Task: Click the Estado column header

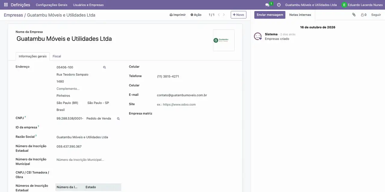Action: (x=99, y=187)
